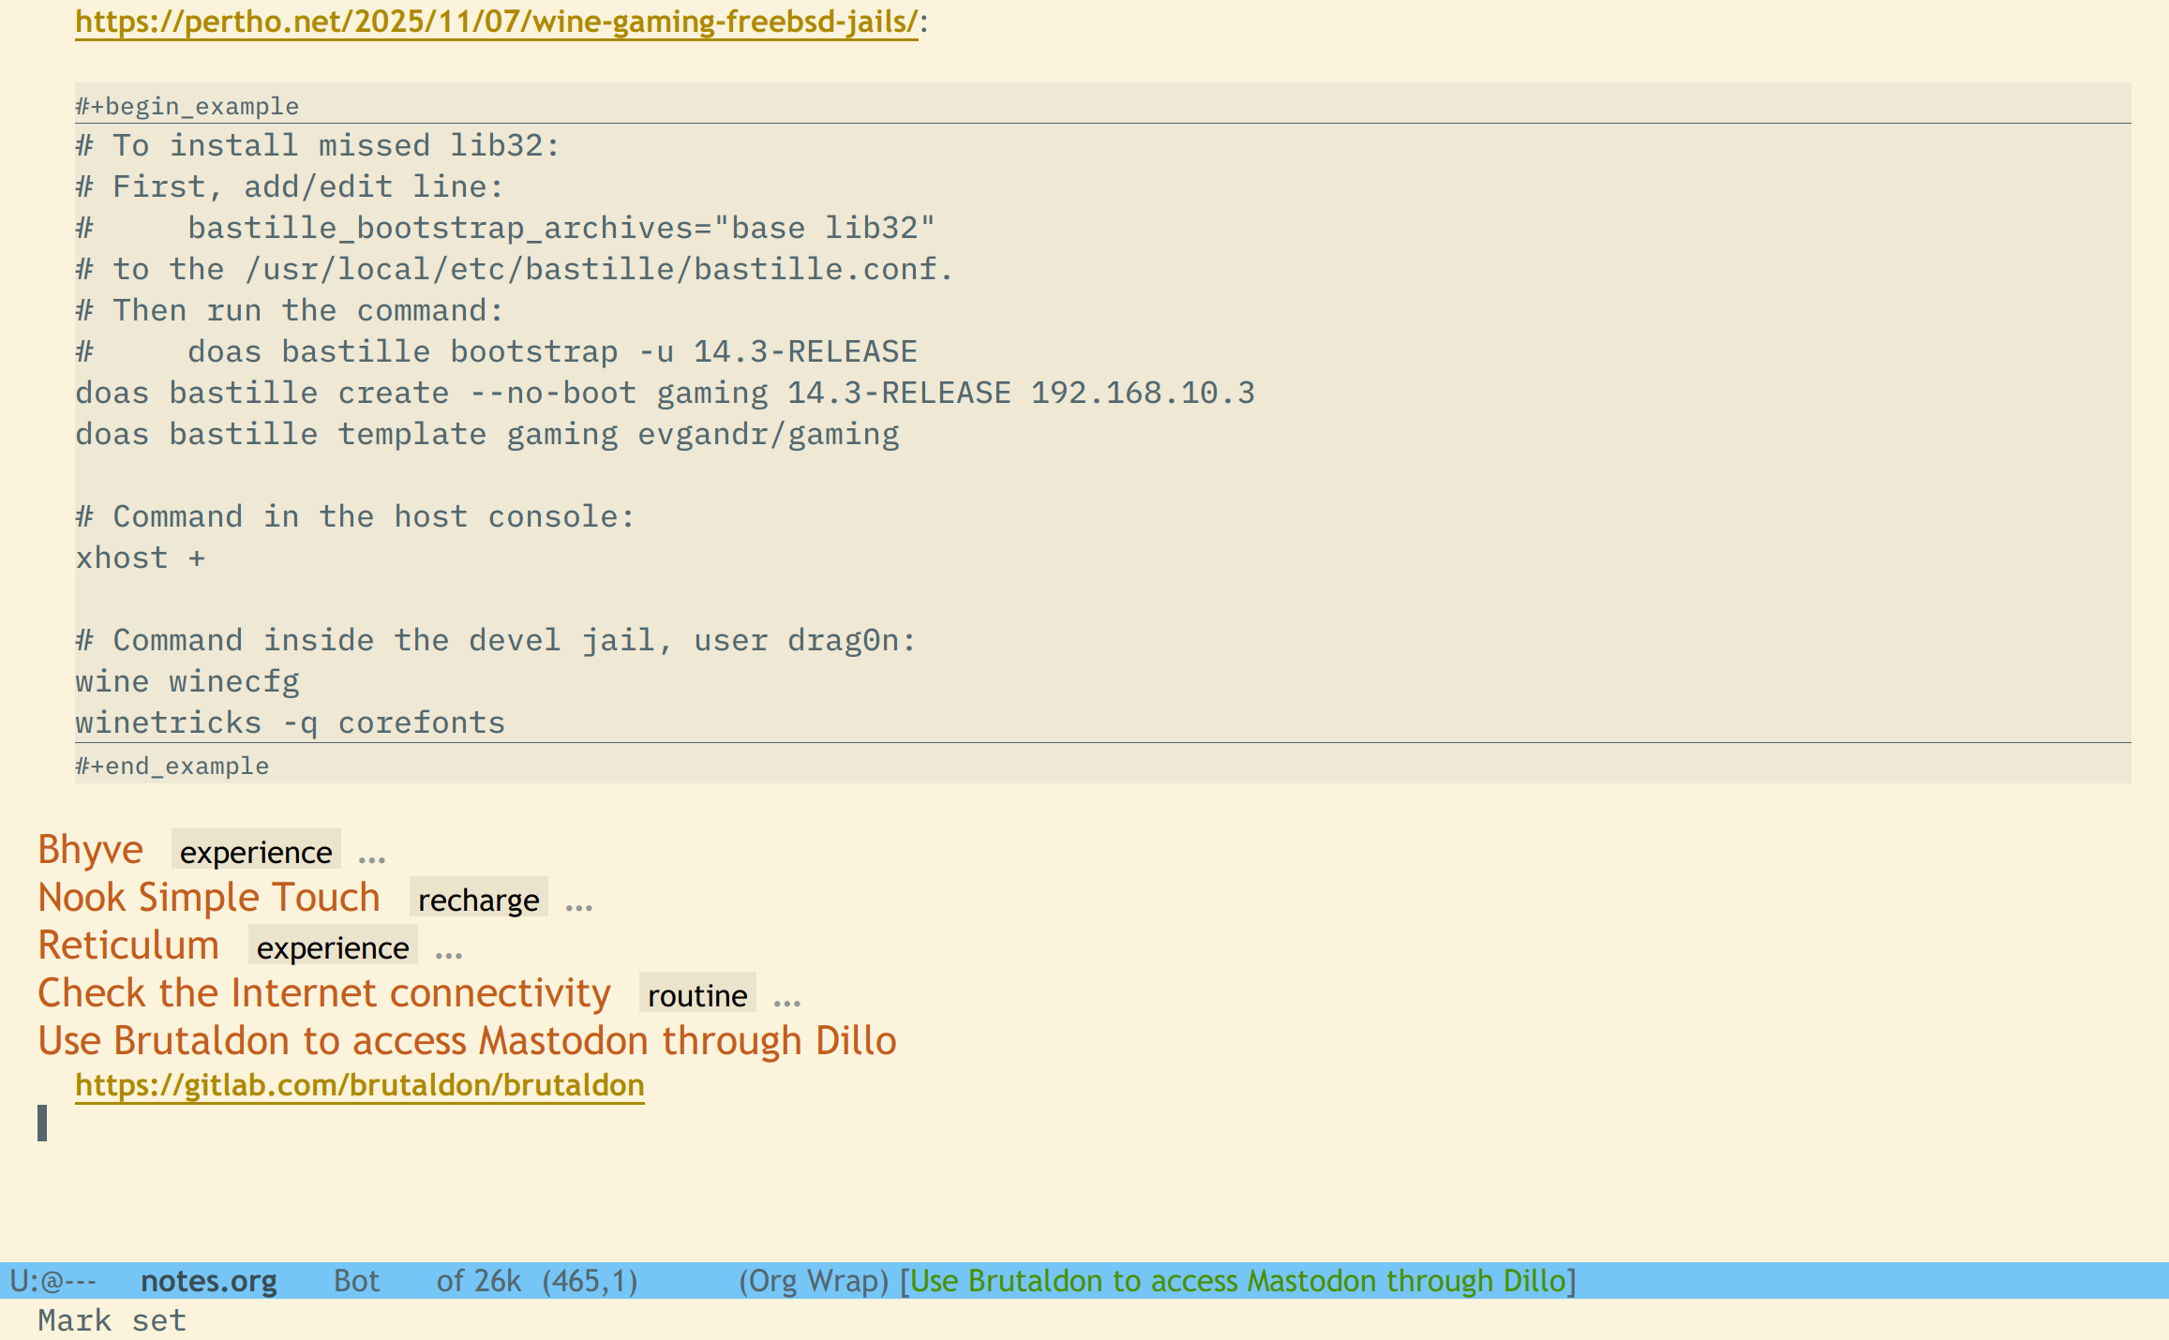Image resolution: width=2169 pixels, height=1340 pixels.
Task: Click the Reticulum heading text
Action: 128,945
